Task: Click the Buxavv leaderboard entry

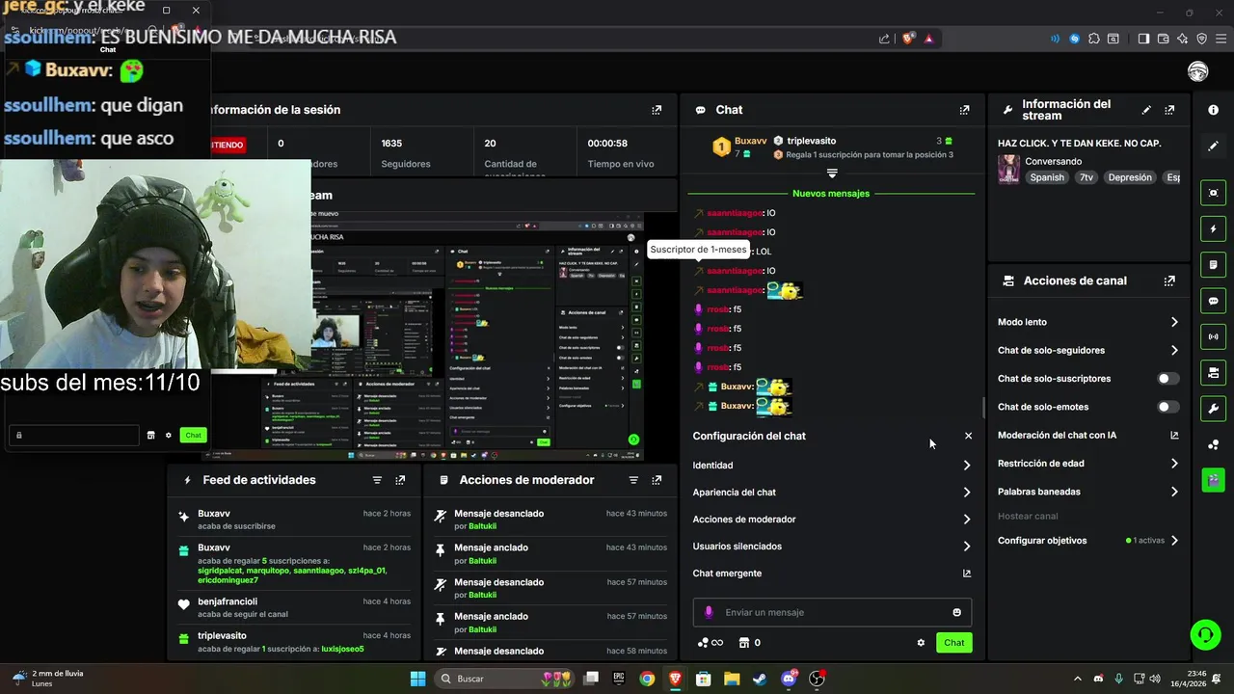Action: (740, 147)
